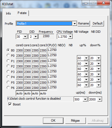Click the Mégse cancel button
Image resolution: width=112 pixels, height=128 pixels.
75,121
